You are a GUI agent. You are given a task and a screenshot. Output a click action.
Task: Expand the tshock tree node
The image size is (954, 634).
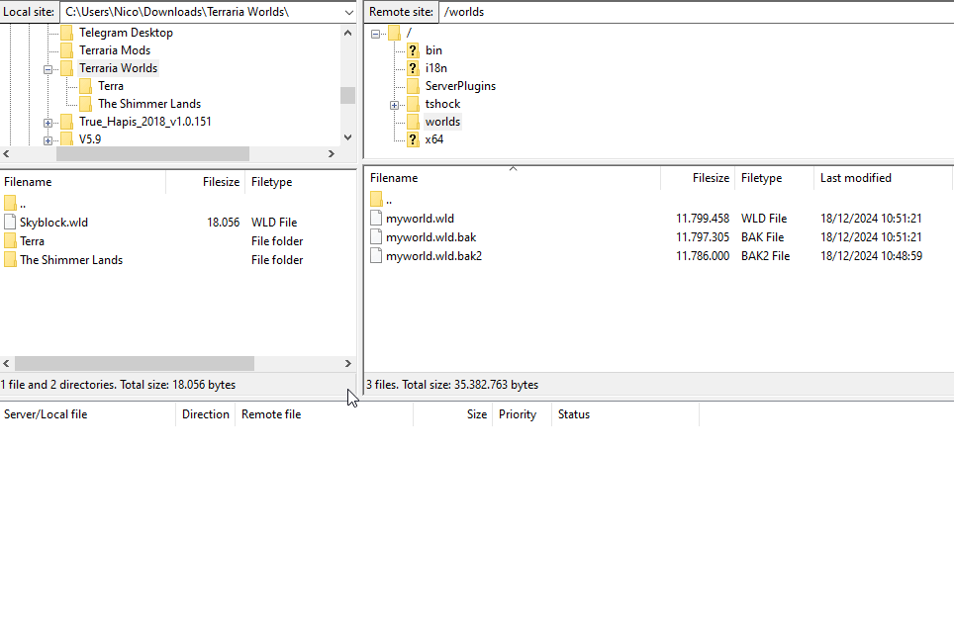394,103
